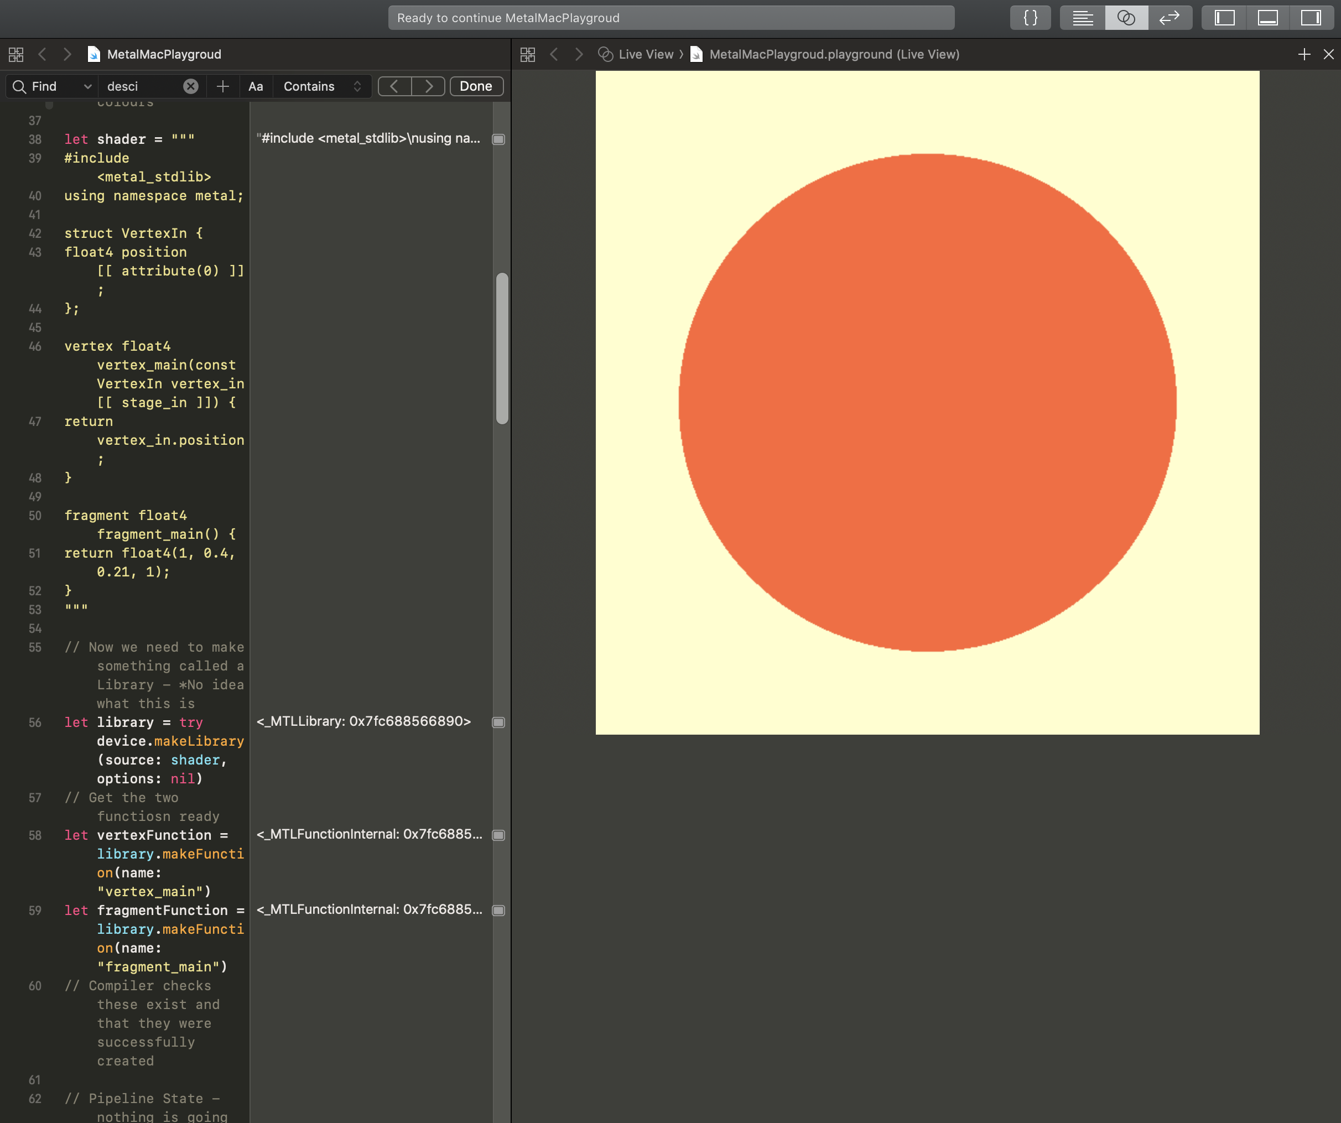This screenshot has height=1123, width=1341.
Task: Click the struct VertexIn line
Action: 133,233
